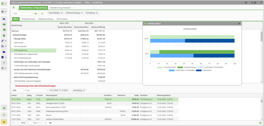This screenshot has height=126, width=264.
Task: Open Einstellung dropdown in Kontoauszug section
Action: tap(79, 90)
